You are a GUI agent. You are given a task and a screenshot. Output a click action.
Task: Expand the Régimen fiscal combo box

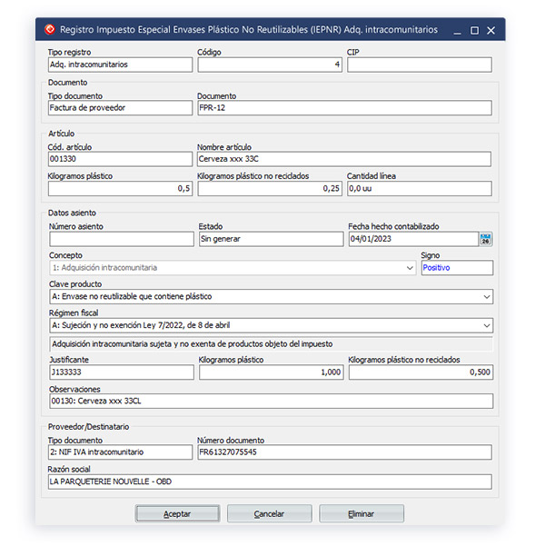(487, 325)
